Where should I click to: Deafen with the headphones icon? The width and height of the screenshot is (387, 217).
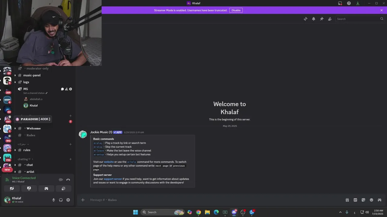click(61, 200)
